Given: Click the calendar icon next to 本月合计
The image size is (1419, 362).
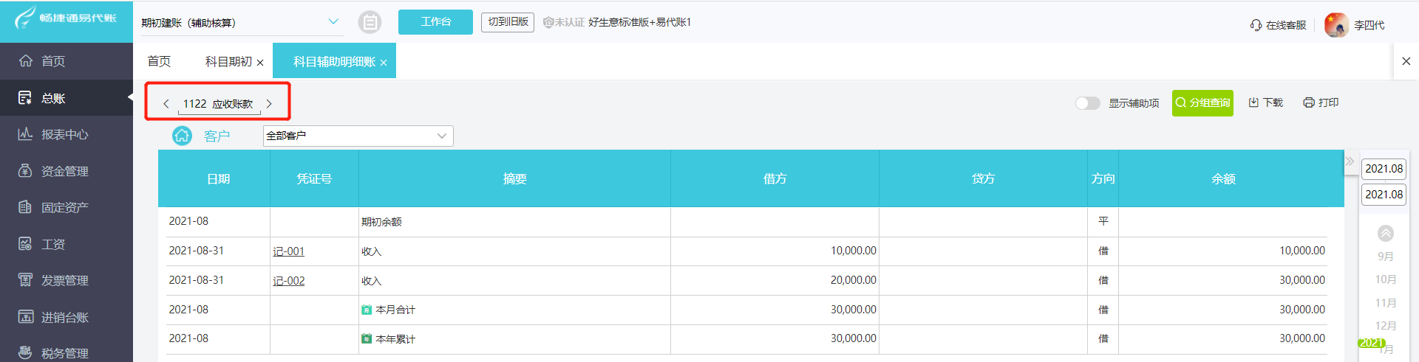Looking at the screenshot, I should click(x=367, y=310).
